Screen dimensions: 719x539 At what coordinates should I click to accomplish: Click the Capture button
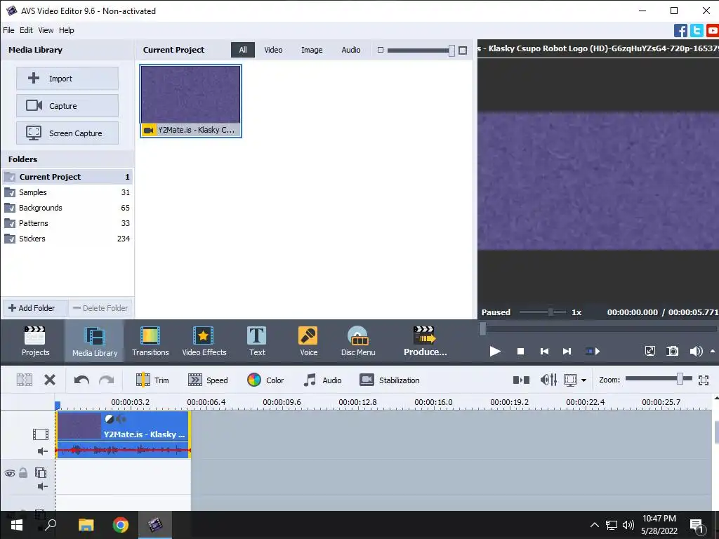point(67,106)
